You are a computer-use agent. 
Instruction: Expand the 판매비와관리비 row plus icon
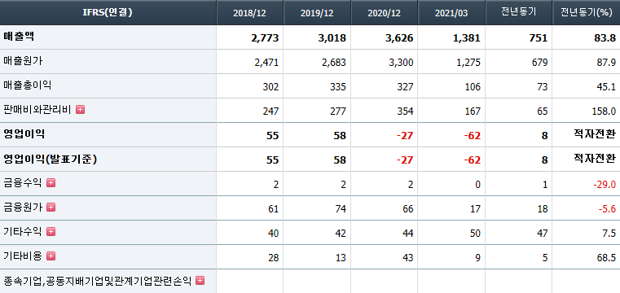81,110
